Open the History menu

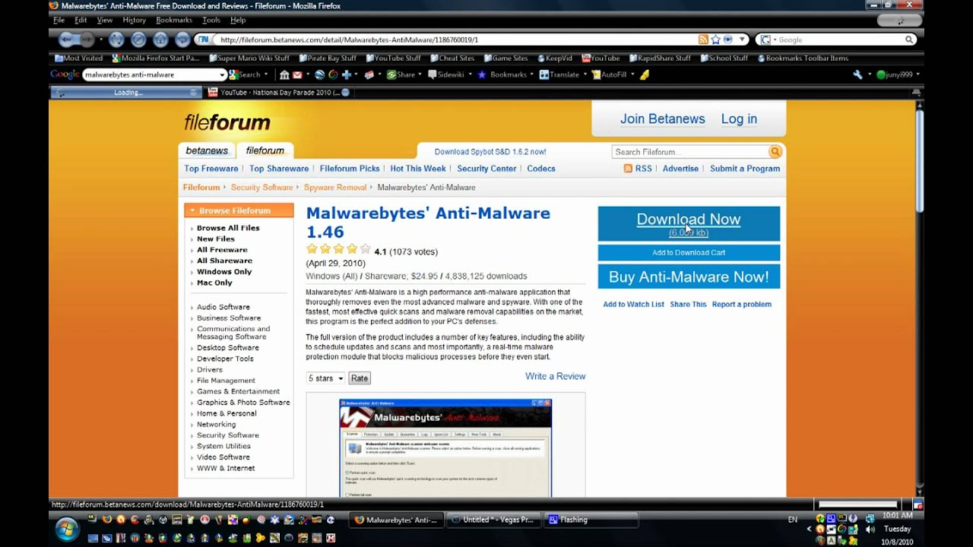point(134,20)
